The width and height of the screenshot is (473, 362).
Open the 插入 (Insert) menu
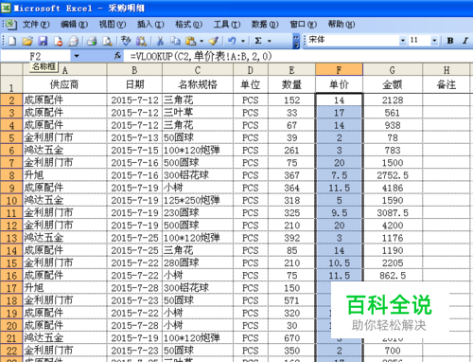click(x=150, y=24)
